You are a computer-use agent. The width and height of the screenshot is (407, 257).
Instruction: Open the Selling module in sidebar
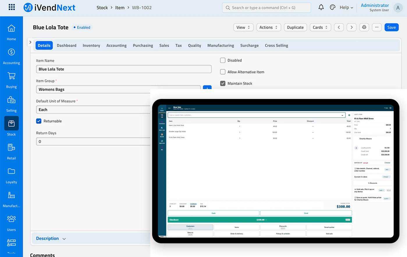pyautogui.click(x=11, y=104)
